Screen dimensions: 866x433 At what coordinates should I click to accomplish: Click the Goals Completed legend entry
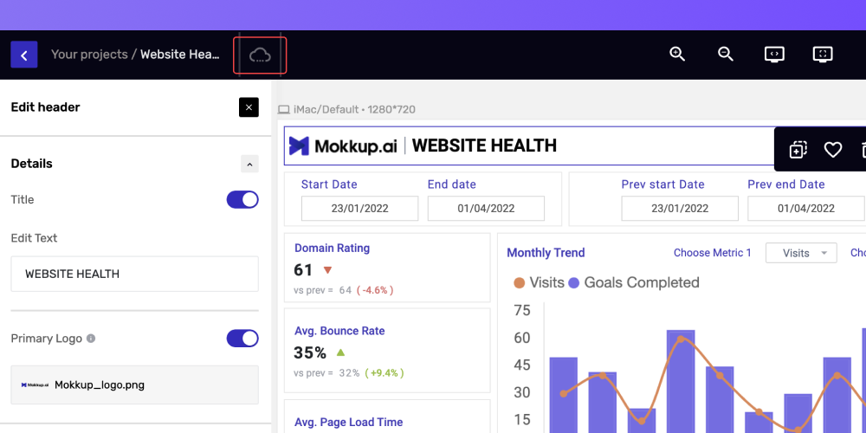(x=634, y=283)
